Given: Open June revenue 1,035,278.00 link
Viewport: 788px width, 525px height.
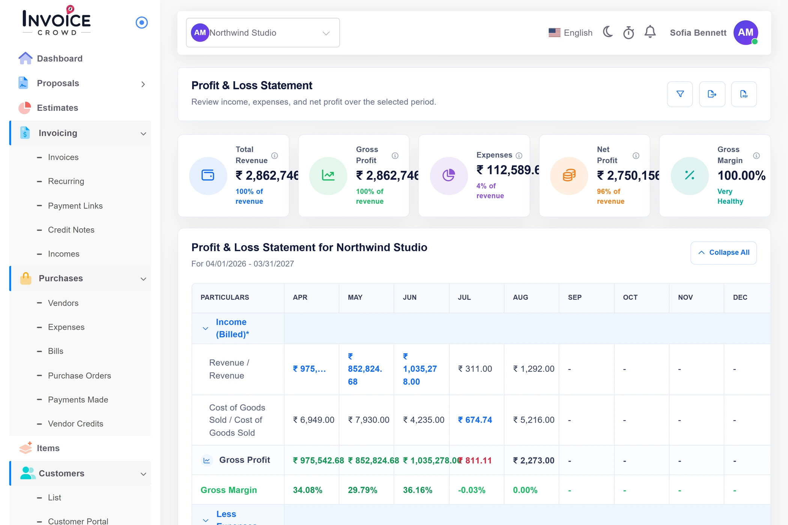Looking at the screenshot, I should coord(420,369).
